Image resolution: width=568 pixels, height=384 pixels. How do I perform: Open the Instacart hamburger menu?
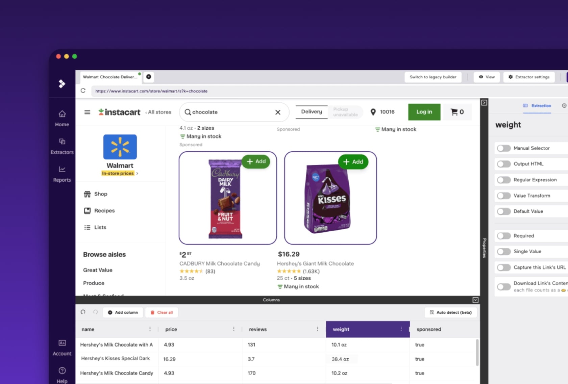[87, 112]
